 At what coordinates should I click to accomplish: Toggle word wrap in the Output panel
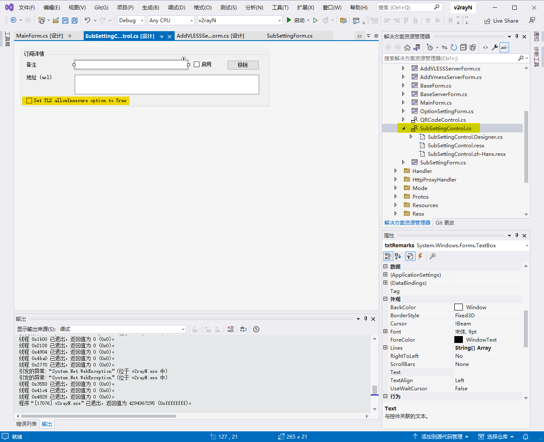coord(243,329)
